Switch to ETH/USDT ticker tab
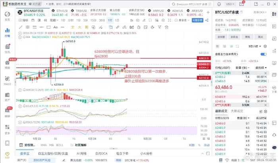 [x=60, y=13]
